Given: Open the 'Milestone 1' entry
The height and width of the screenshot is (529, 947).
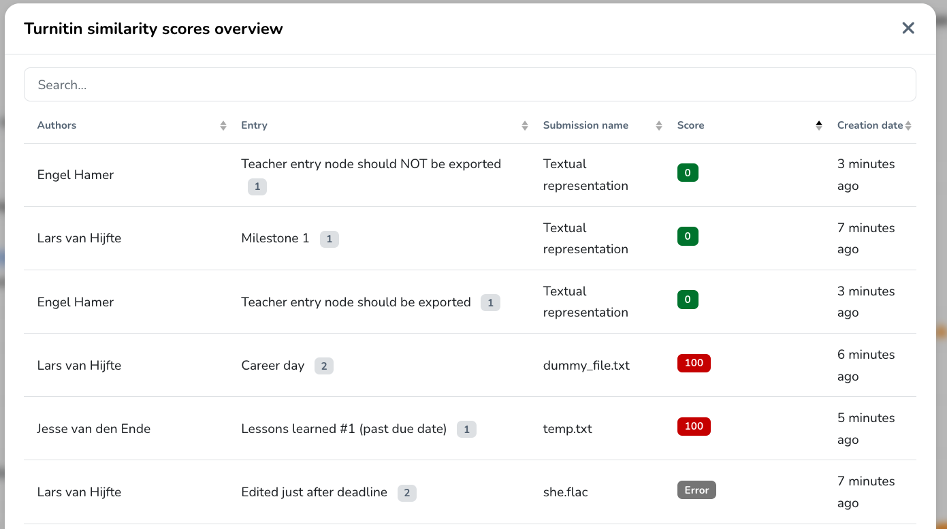Looking at the screenshot, I should (x=275, y=238).
